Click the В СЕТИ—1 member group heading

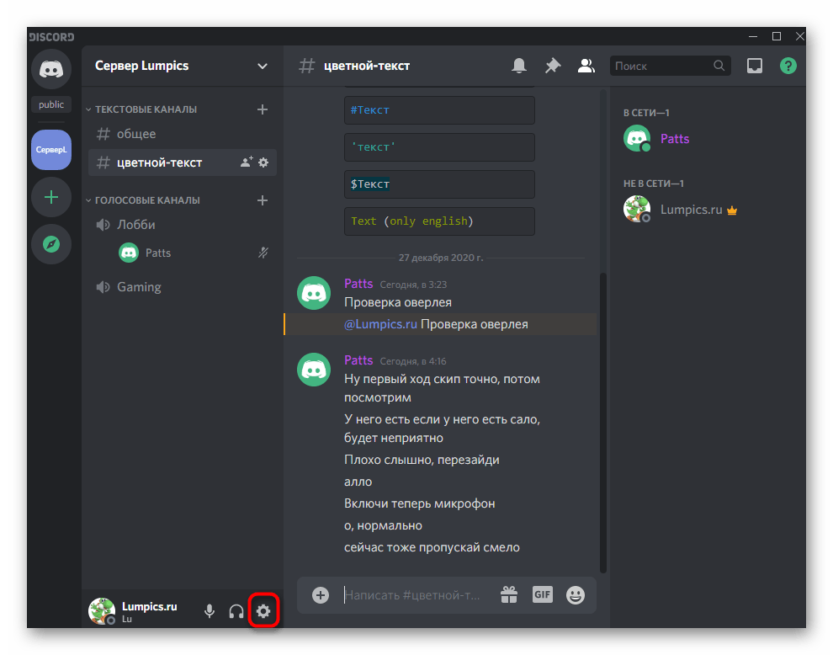(x=646, y=114)
